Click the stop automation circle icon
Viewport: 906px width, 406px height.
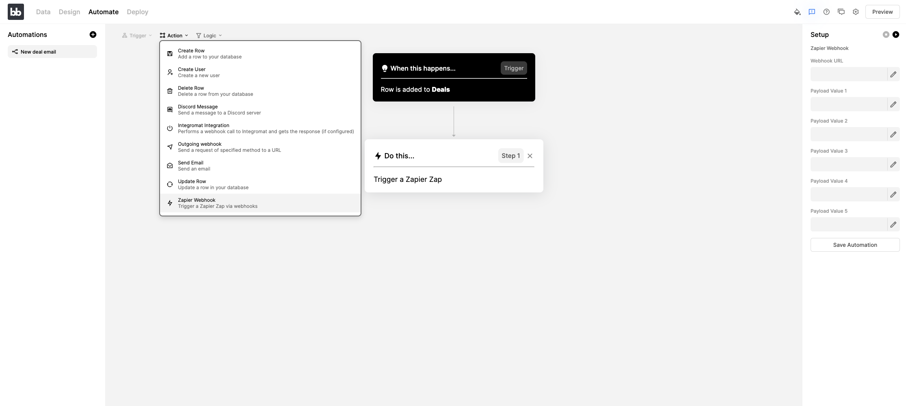coord(886,35)
